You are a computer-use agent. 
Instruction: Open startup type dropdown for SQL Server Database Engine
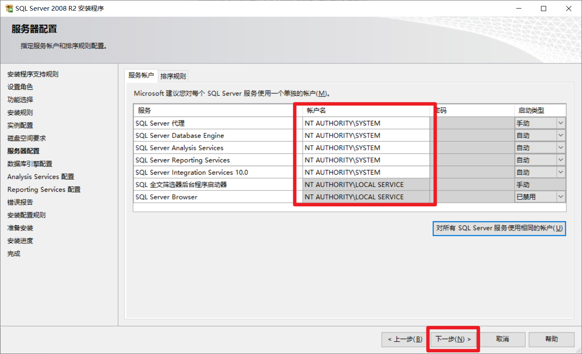tap(561, 135)
